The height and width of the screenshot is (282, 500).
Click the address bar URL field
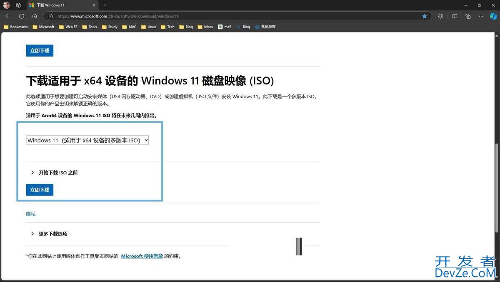(x=237, y=16)
